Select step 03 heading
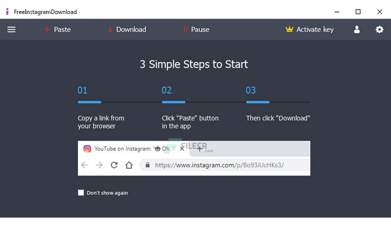 pyautogui.click(x=251, y=90)
